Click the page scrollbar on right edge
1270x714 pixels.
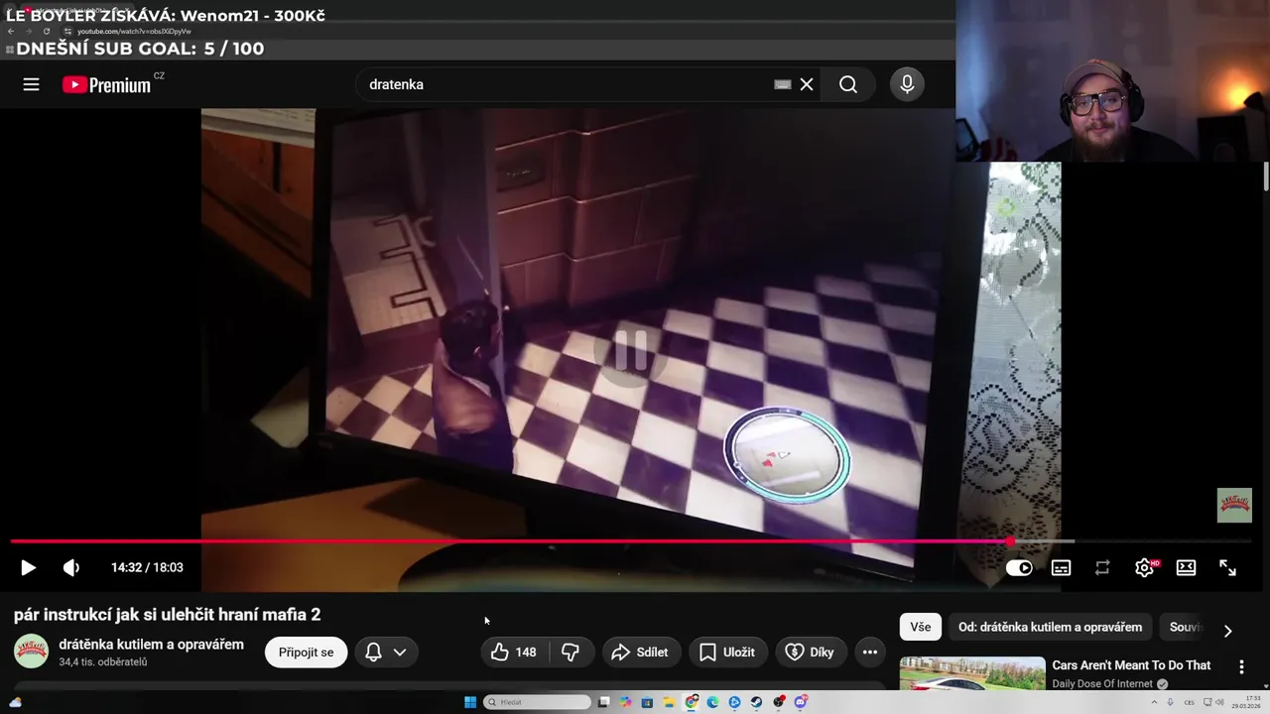point(1265,178)
